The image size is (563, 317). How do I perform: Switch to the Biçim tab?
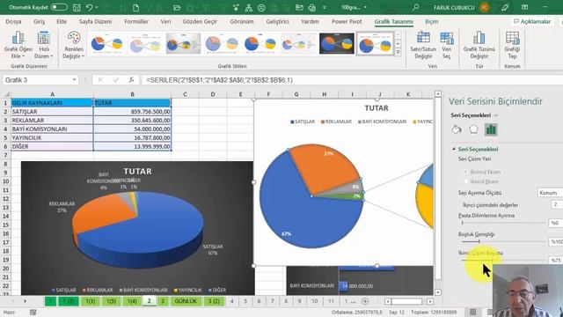coord(432,21)
